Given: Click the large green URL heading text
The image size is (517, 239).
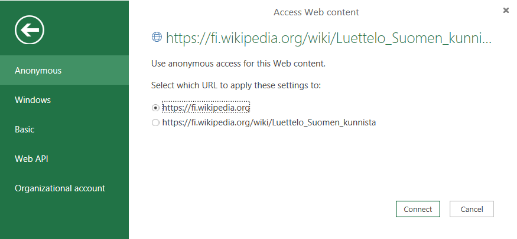Looking at the screenshot, I should [329, 38].
